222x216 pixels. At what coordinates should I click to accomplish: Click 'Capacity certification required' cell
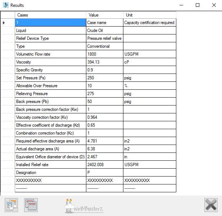150,23
